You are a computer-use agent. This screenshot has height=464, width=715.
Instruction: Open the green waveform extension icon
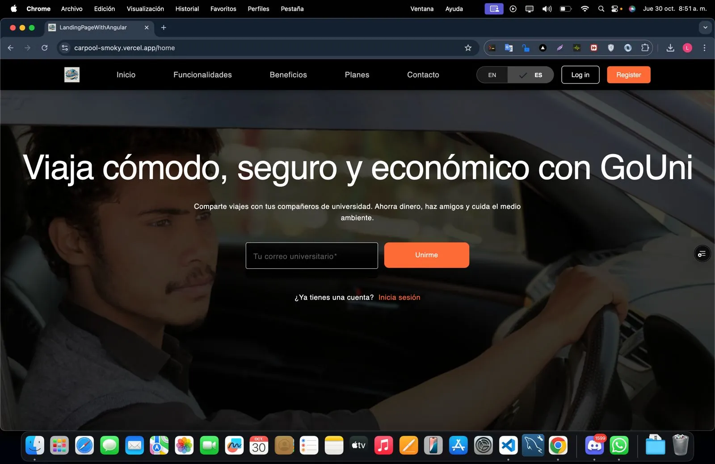(x=577, y=48)
